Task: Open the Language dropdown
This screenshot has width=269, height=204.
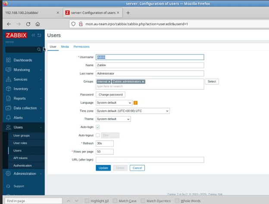Action: pos(114,103)
